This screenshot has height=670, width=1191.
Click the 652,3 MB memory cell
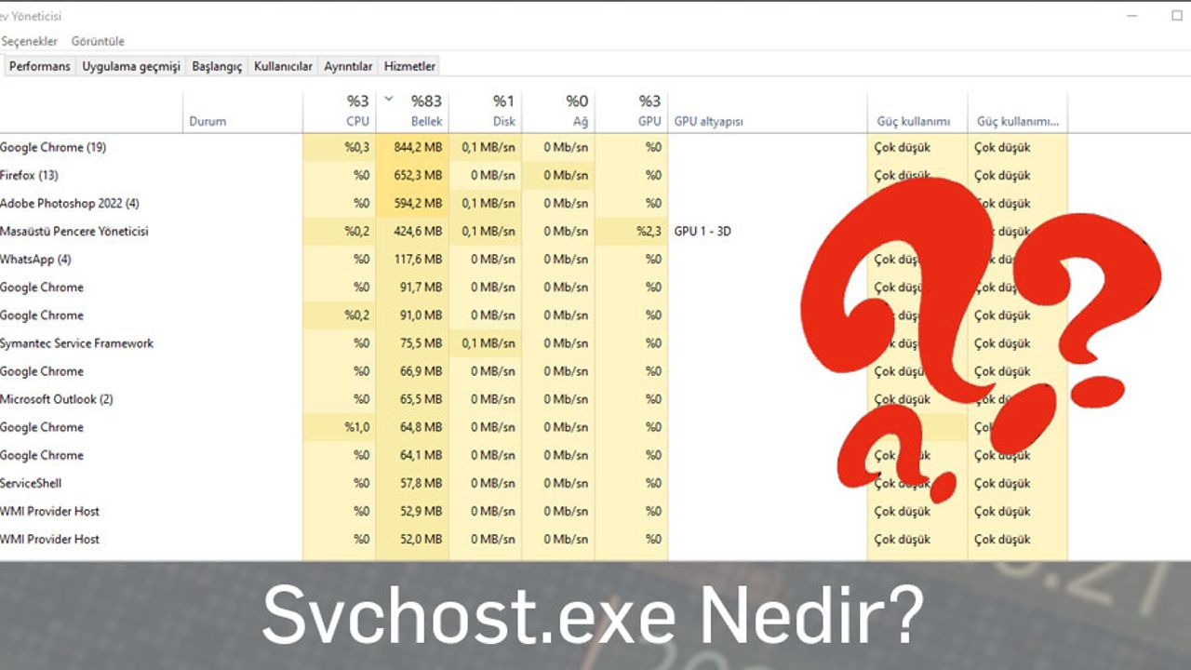[412, 175]
